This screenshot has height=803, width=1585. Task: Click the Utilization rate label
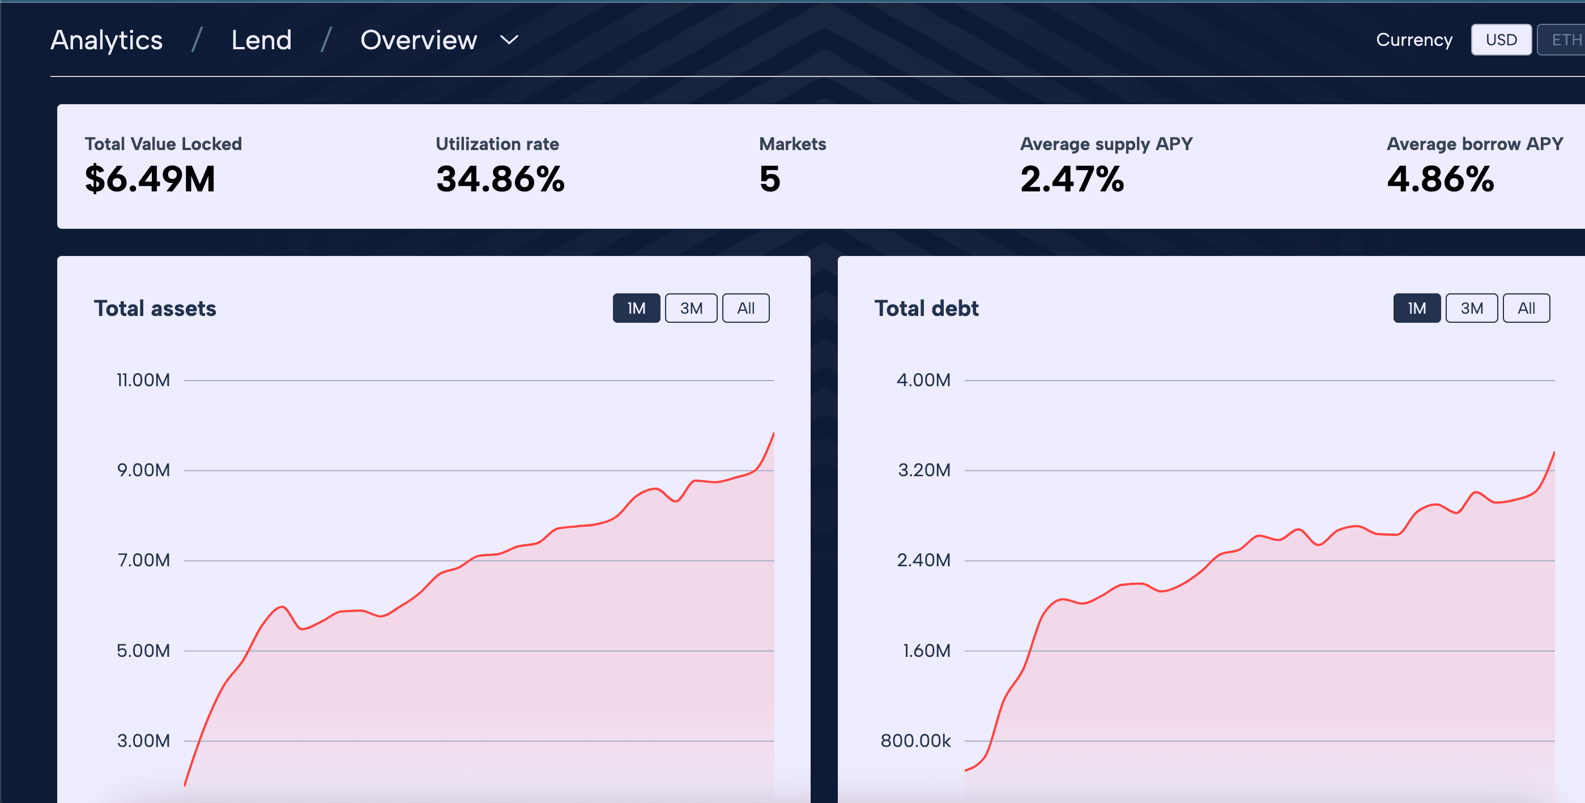point(497,144)
